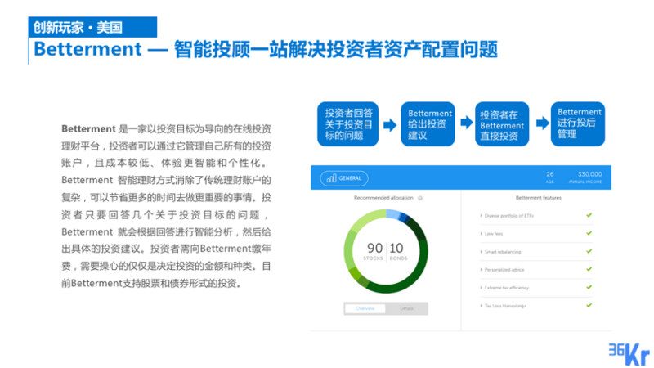654x368 pixels.
Task: Click the 投资者回答关于投资目标的问题 step box
Action: coord(348,124)
